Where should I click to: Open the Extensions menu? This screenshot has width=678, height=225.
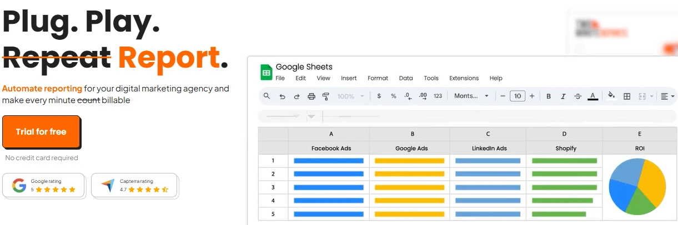coord(464,78)
